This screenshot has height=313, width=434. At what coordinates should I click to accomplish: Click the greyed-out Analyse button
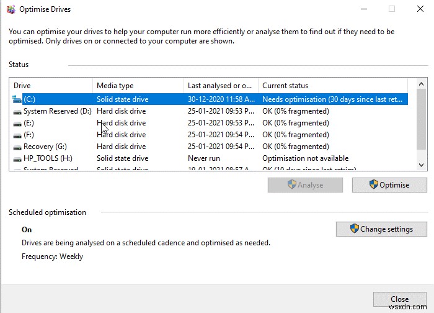click(305, 185)
